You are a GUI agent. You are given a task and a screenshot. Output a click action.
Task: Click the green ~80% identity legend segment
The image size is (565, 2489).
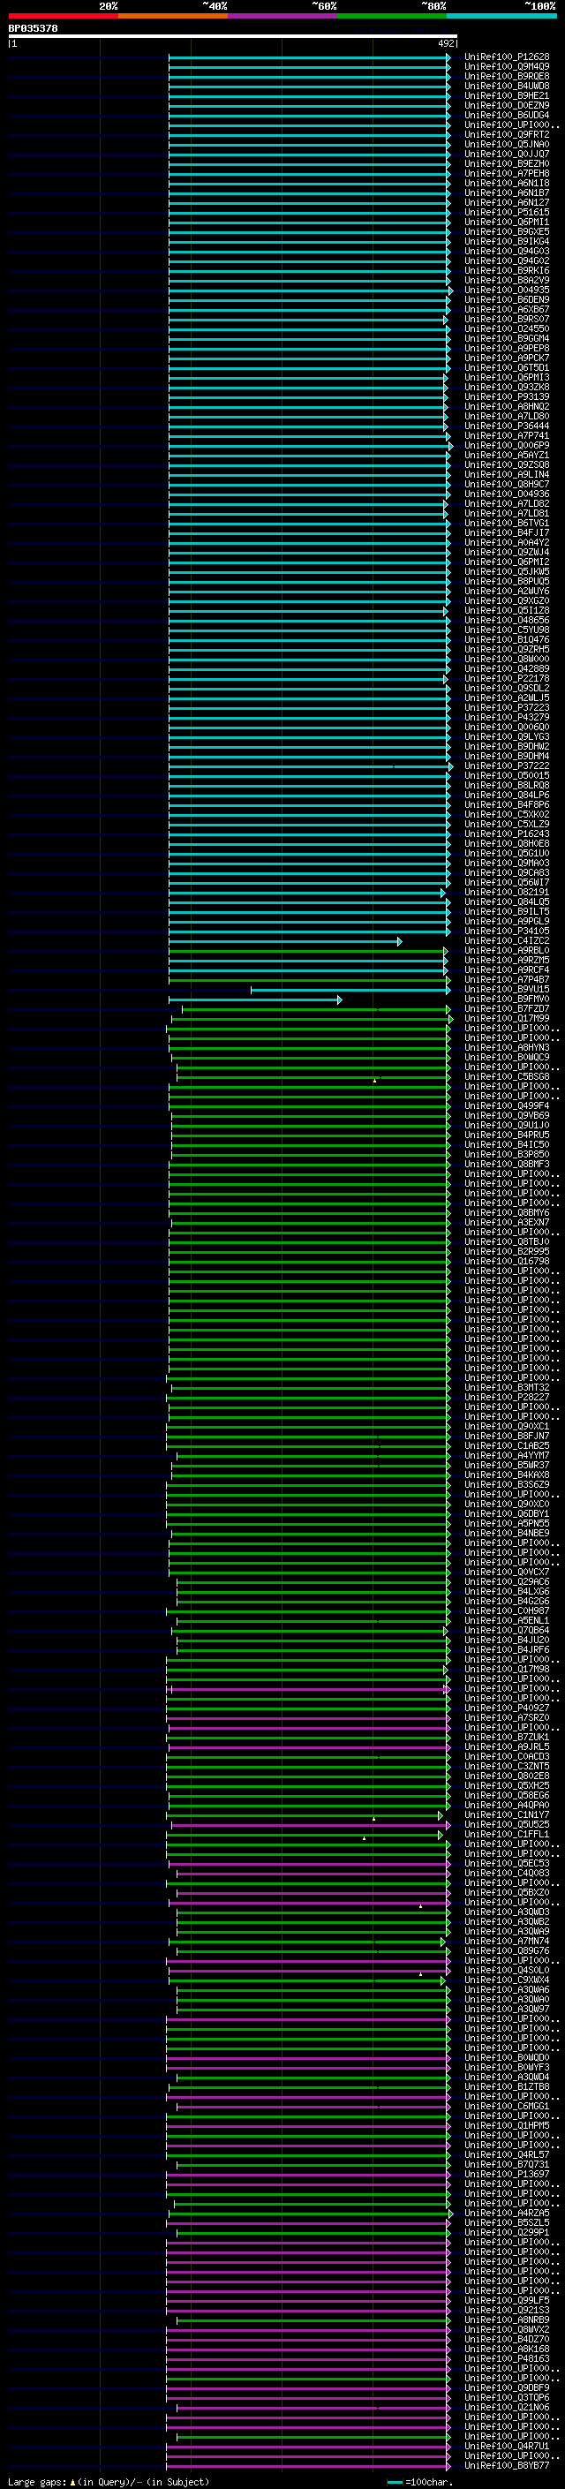pos(392,16)
